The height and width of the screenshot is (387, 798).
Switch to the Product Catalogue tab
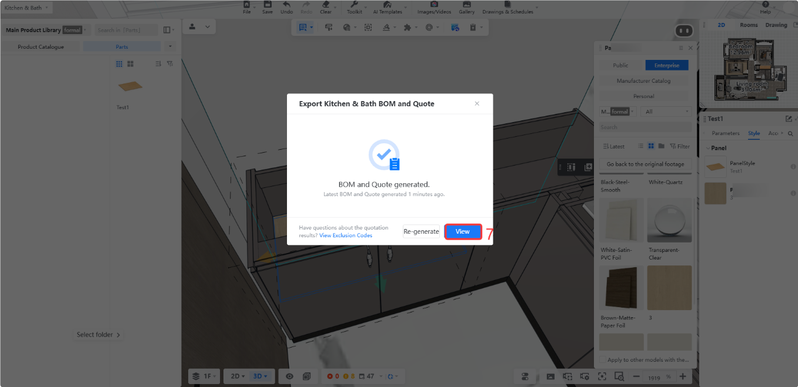click(x=41, y=46)
